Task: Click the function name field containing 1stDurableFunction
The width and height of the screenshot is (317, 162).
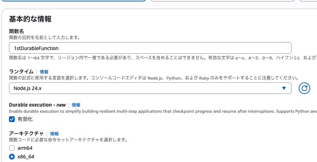Action: pos(150,48)
